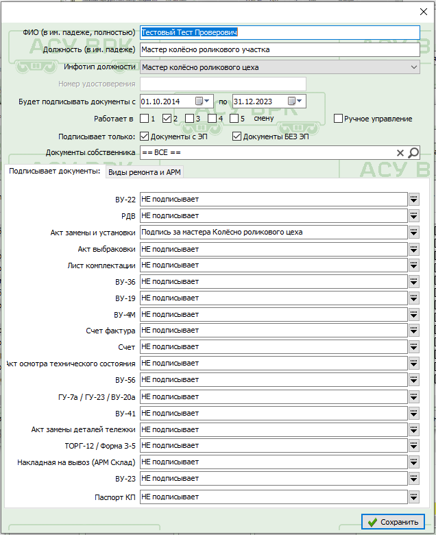Click the ФИО input field
Image resolution: width=436 pixels, height=535 pixels.
tap(280, 32)
